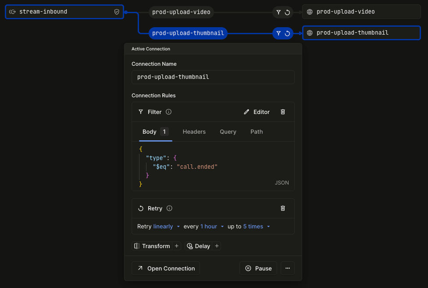
Task: Click the shield icon on stream-inbound source
Action: coord(116,11)
